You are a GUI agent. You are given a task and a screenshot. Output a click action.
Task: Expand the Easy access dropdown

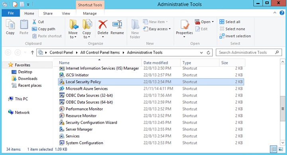coord(170,29)
